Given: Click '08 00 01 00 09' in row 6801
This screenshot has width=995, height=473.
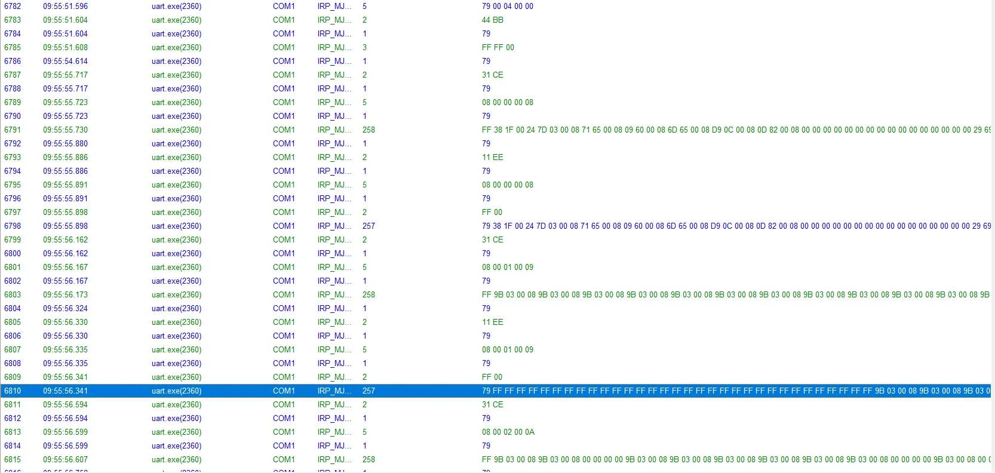Looking at the screenshot, I should point(508,268).
